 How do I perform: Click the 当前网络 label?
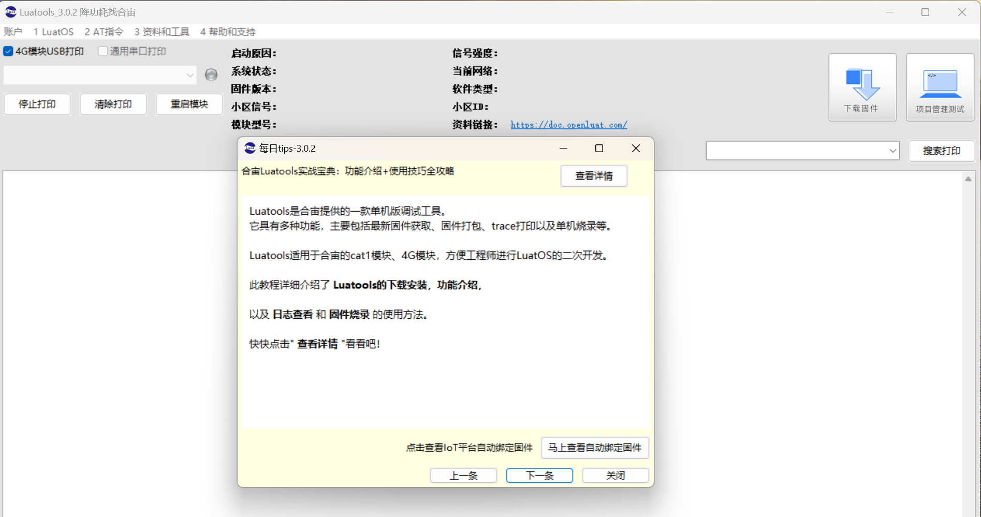coord(475,71)
